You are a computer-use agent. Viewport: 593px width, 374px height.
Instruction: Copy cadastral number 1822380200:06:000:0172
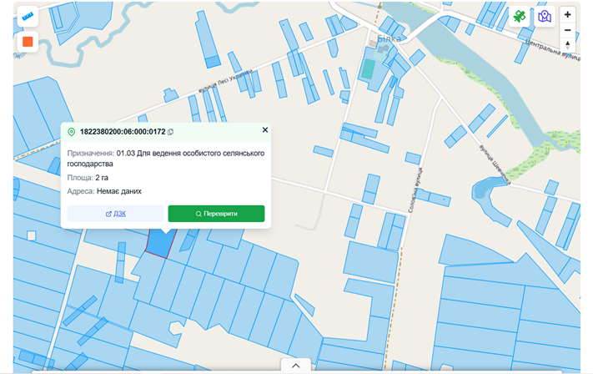[171, 132]
